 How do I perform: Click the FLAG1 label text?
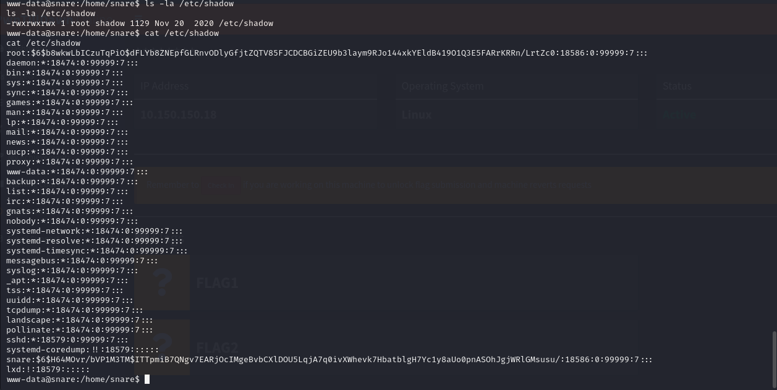pos(216,283)
